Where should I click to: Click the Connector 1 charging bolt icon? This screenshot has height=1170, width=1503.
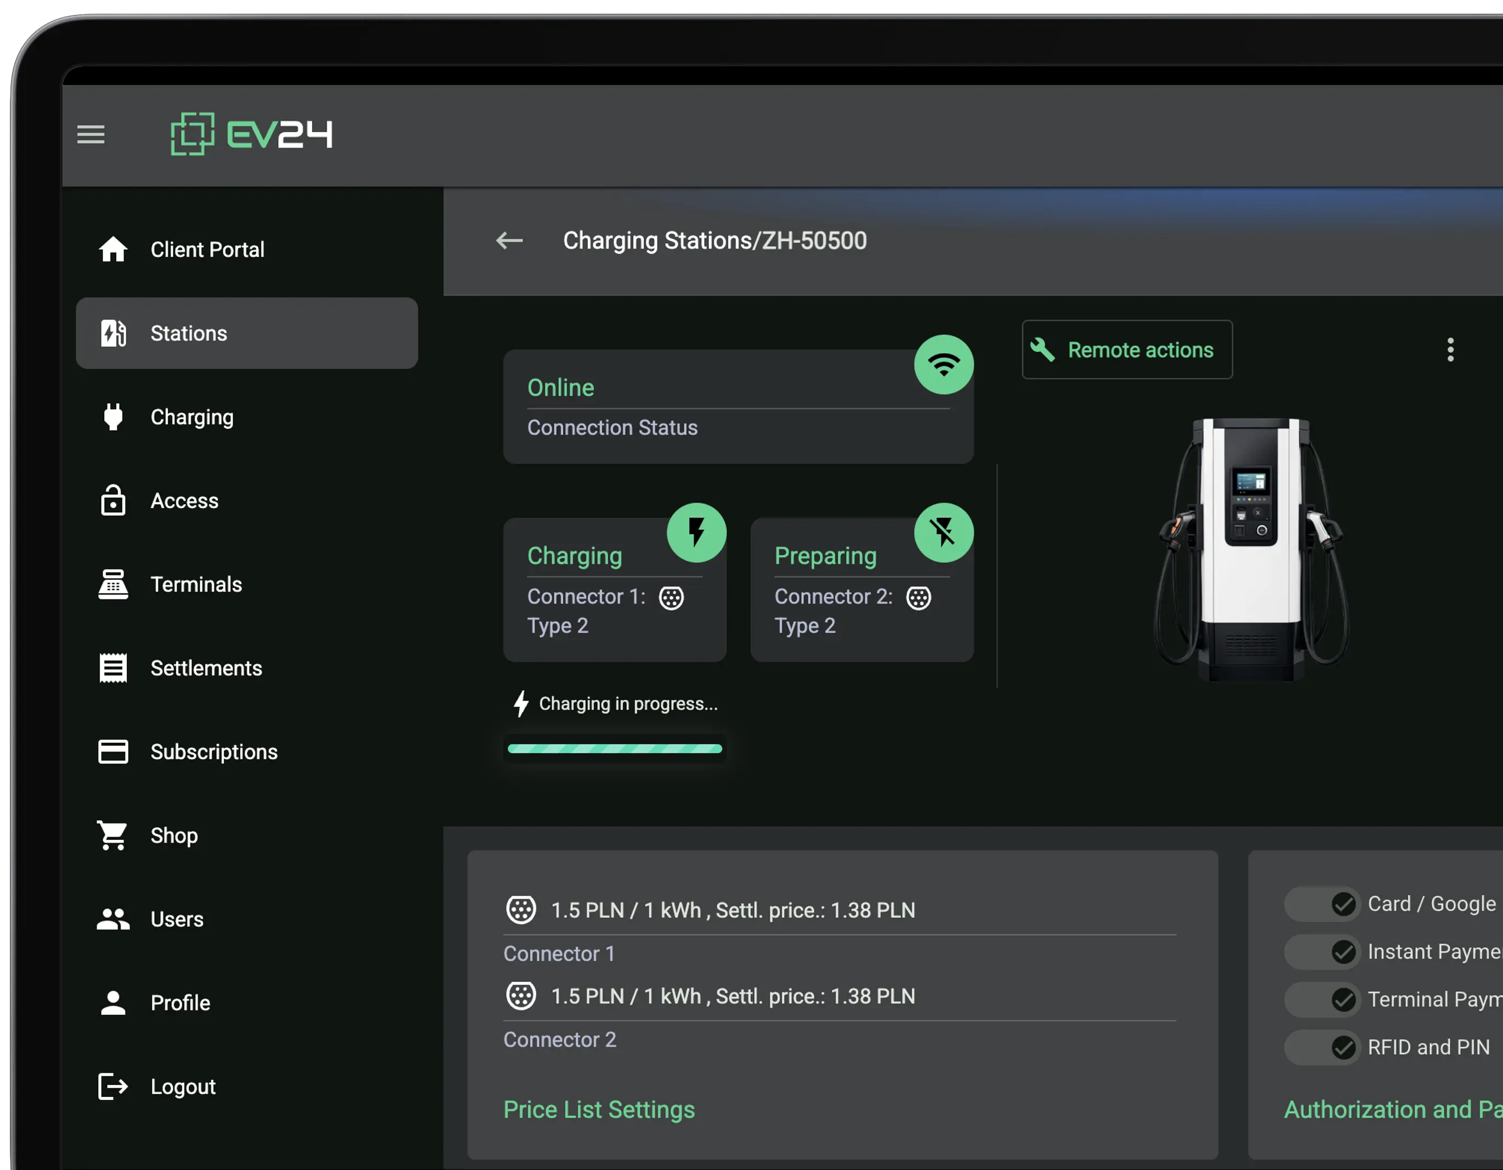[x=696, y=532]
